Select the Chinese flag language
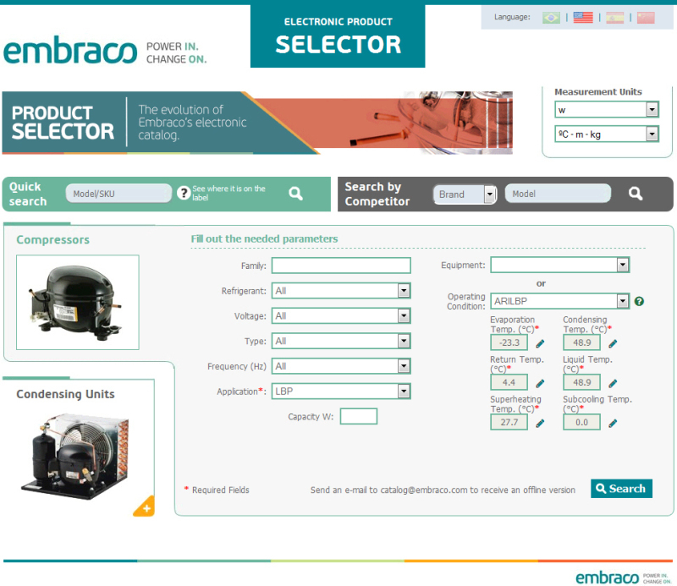The height and width of the screenshot is (586, 677). [x=646, y=18]
